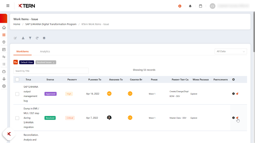Click the Planned To column header
The width and height of the screenshot is (255, 143).
point(95,79)
